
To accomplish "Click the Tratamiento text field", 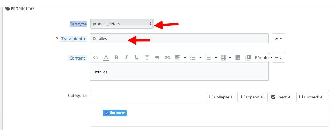I will pyautogui.click(x=179, y=39).
